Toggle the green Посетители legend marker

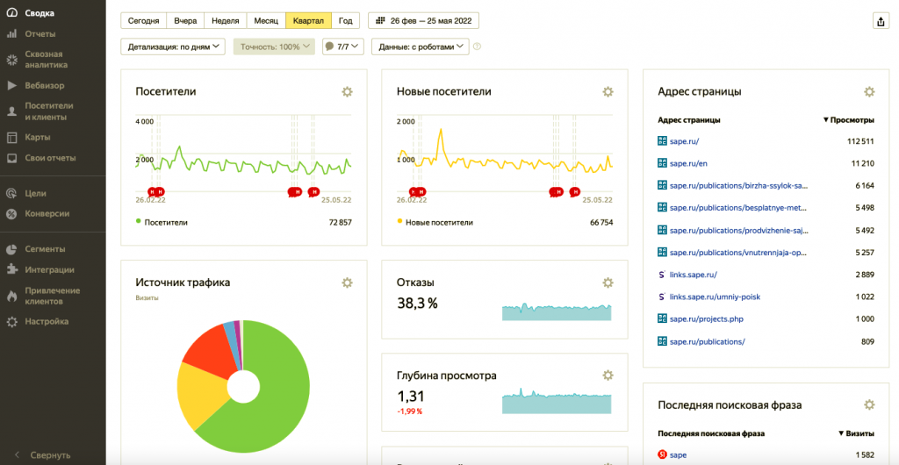(x=138, y=221)
